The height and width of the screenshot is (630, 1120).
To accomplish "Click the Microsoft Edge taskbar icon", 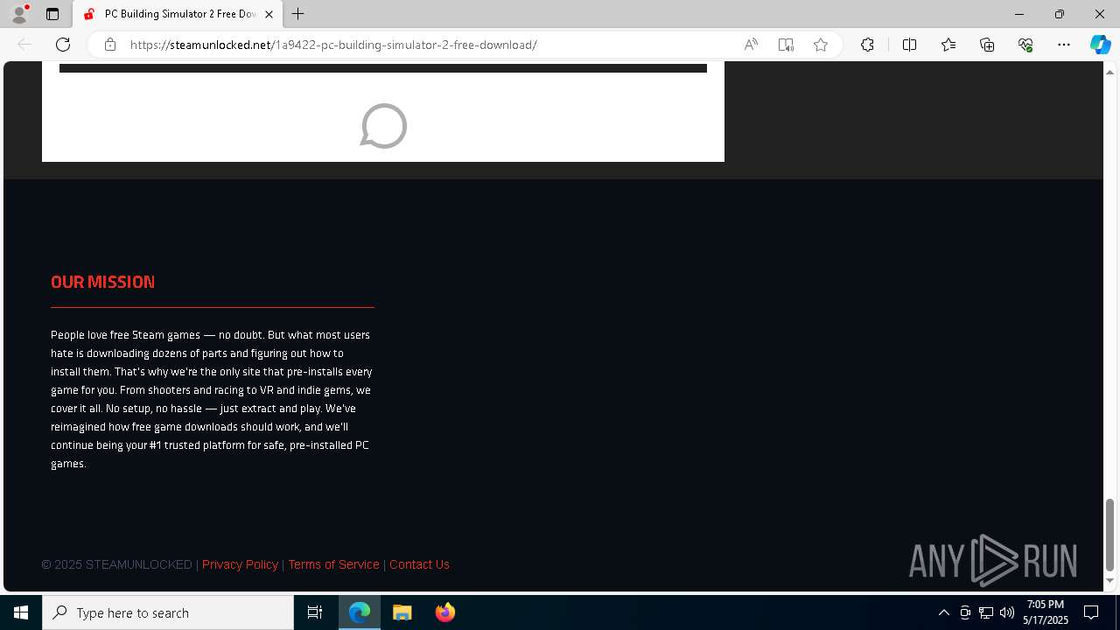I will (360, 612).
